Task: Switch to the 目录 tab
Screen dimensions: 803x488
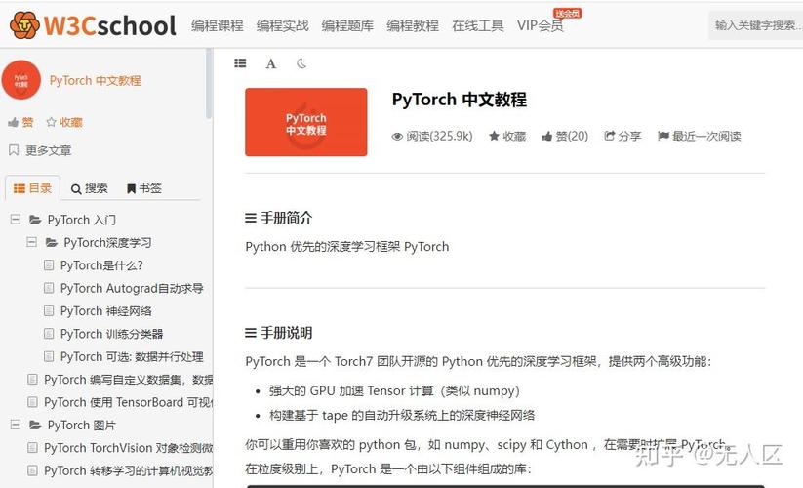Action: (x=33, y=188)
